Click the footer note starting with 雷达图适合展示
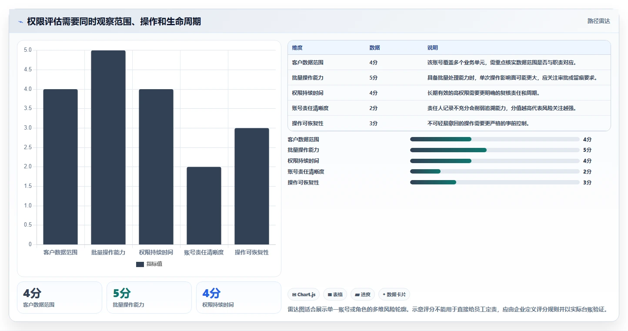The height and width of the screenshot is (331, 628). click(447, 310)
